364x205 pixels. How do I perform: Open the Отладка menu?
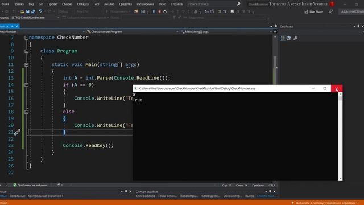[x=83, y=4]
